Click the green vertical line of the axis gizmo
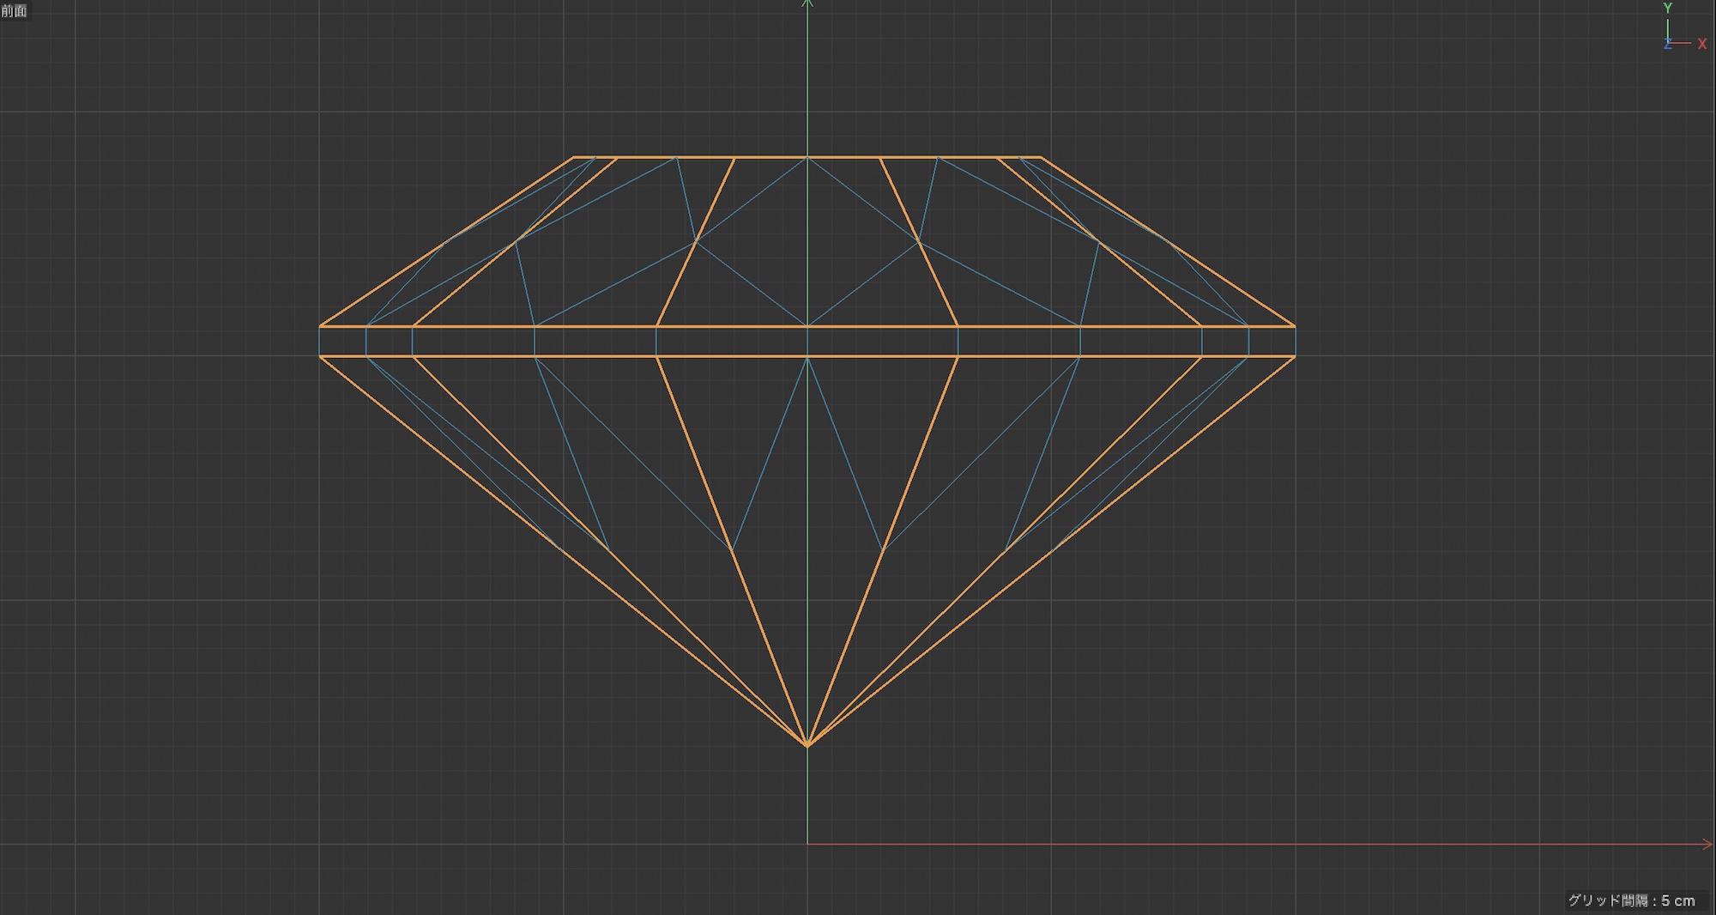 coord(1667,28)
